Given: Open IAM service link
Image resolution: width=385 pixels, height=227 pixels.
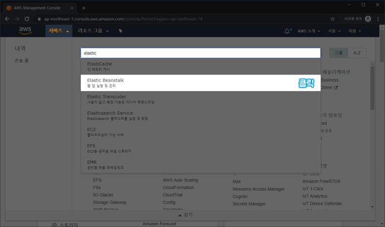Looking at the screenshot, I should [236, 182].
